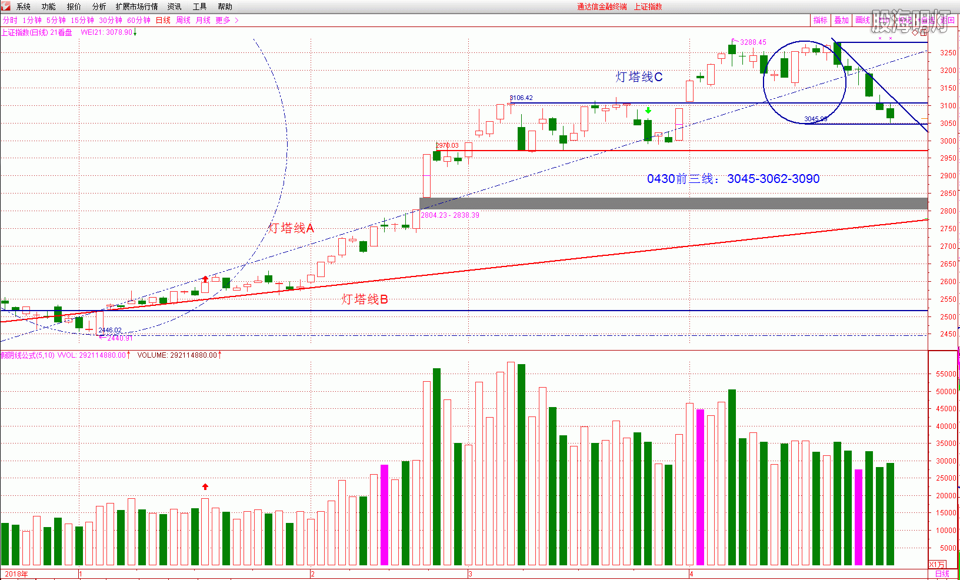Select the 灯塔线B annotation text
Viewport: 960px width, 580px height.
point(365,299)
